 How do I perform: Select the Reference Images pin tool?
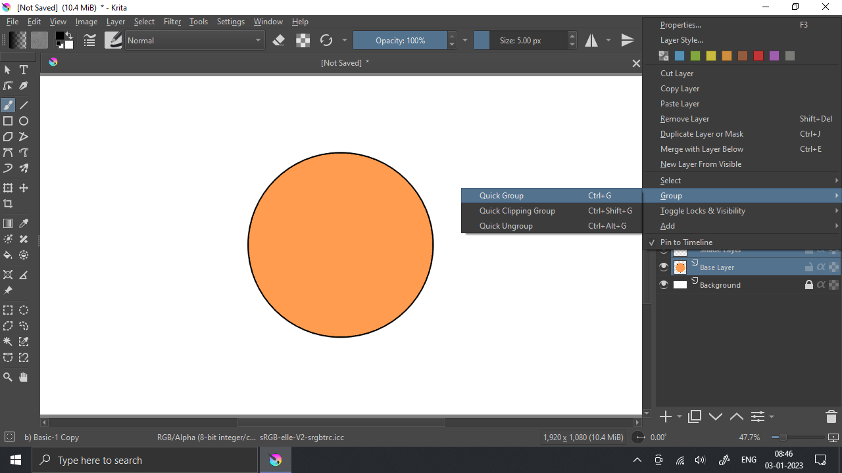(8, 290)
